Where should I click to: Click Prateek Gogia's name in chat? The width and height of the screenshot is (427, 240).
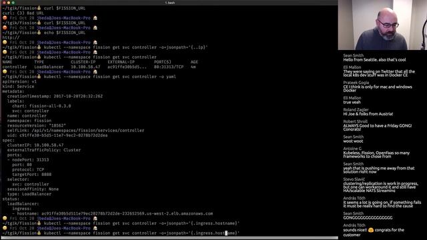(356, 83)
